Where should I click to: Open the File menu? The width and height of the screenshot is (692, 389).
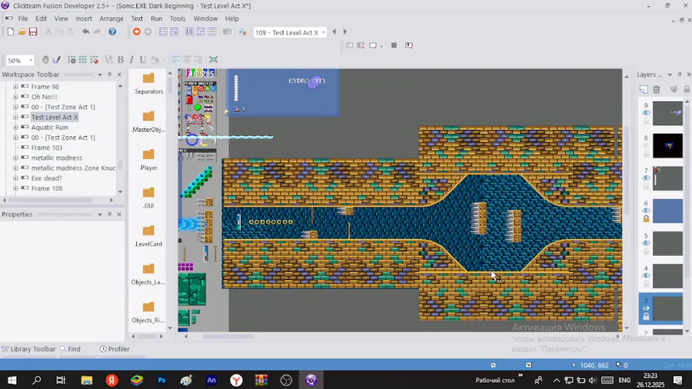point(23,18)
